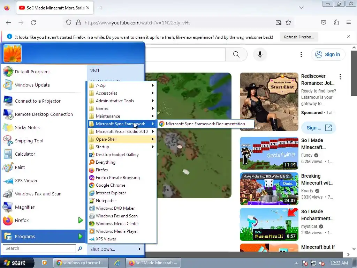Open Notepad++ from Programs list
357x268 pixels.
click(122, 201)
